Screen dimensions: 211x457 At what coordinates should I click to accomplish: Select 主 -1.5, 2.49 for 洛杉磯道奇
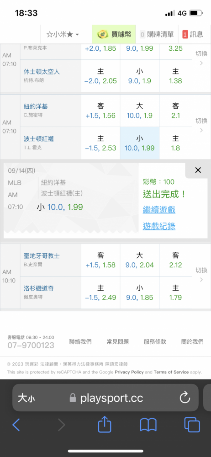[100, 292]
